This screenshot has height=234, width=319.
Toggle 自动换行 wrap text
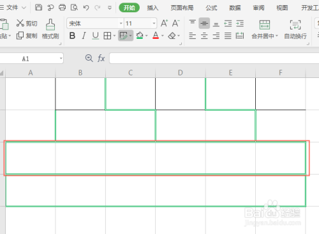tap(295, 29)
